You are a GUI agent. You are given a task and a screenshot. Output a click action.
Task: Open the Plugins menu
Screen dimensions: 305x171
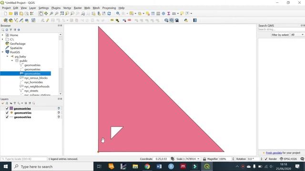pos(56,8)
